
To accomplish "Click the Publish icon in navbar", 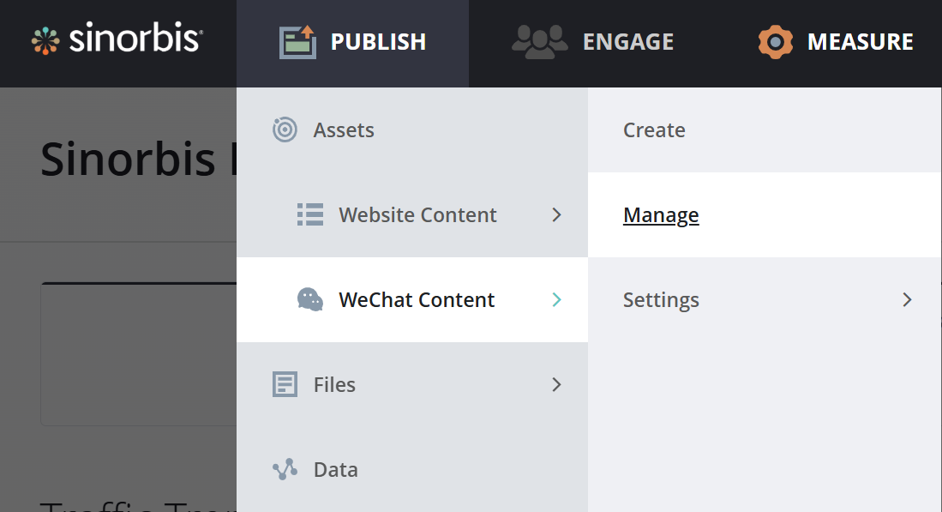I will (x=297, y=41).
